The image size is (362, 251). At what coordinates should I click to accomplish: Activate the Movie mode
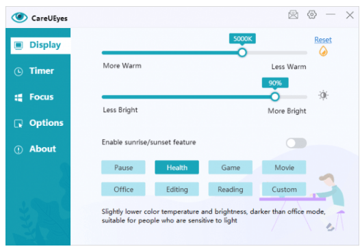click(x=284, y=168)
